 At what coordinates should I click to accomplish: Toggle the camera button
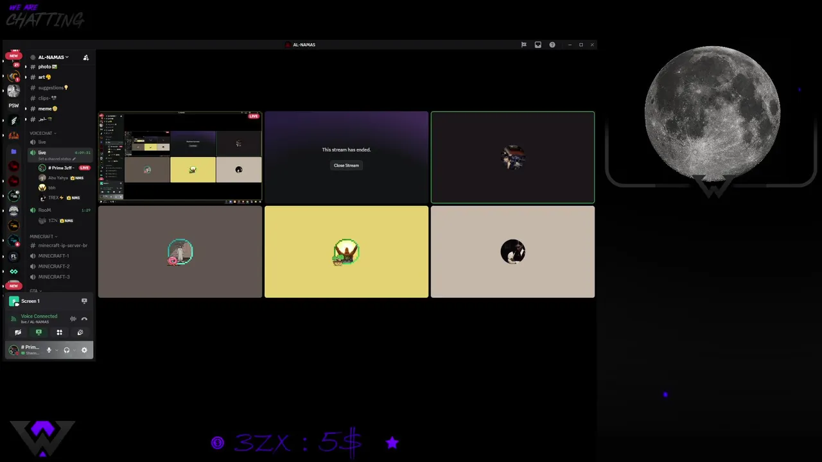pos(18,332)
